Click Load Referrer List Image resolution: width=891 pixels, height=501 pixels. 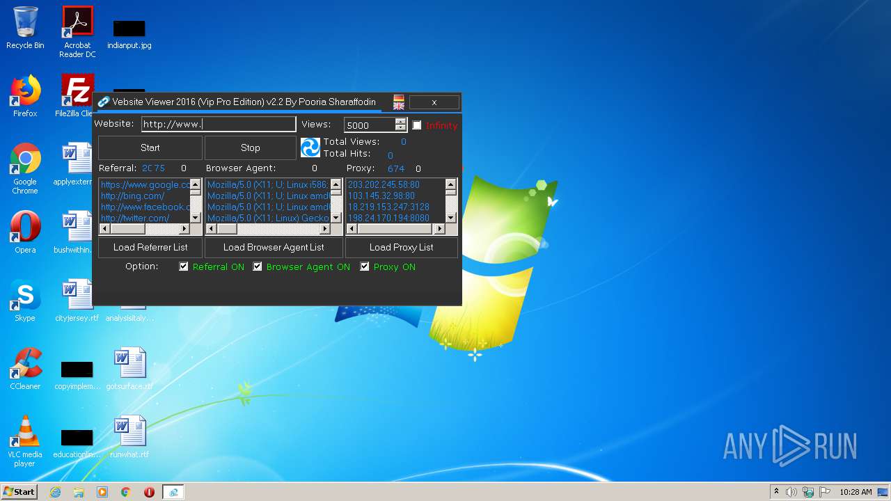[x=150, y=247]
